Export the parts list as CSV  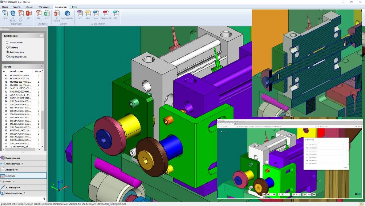[x=47, y=15]
